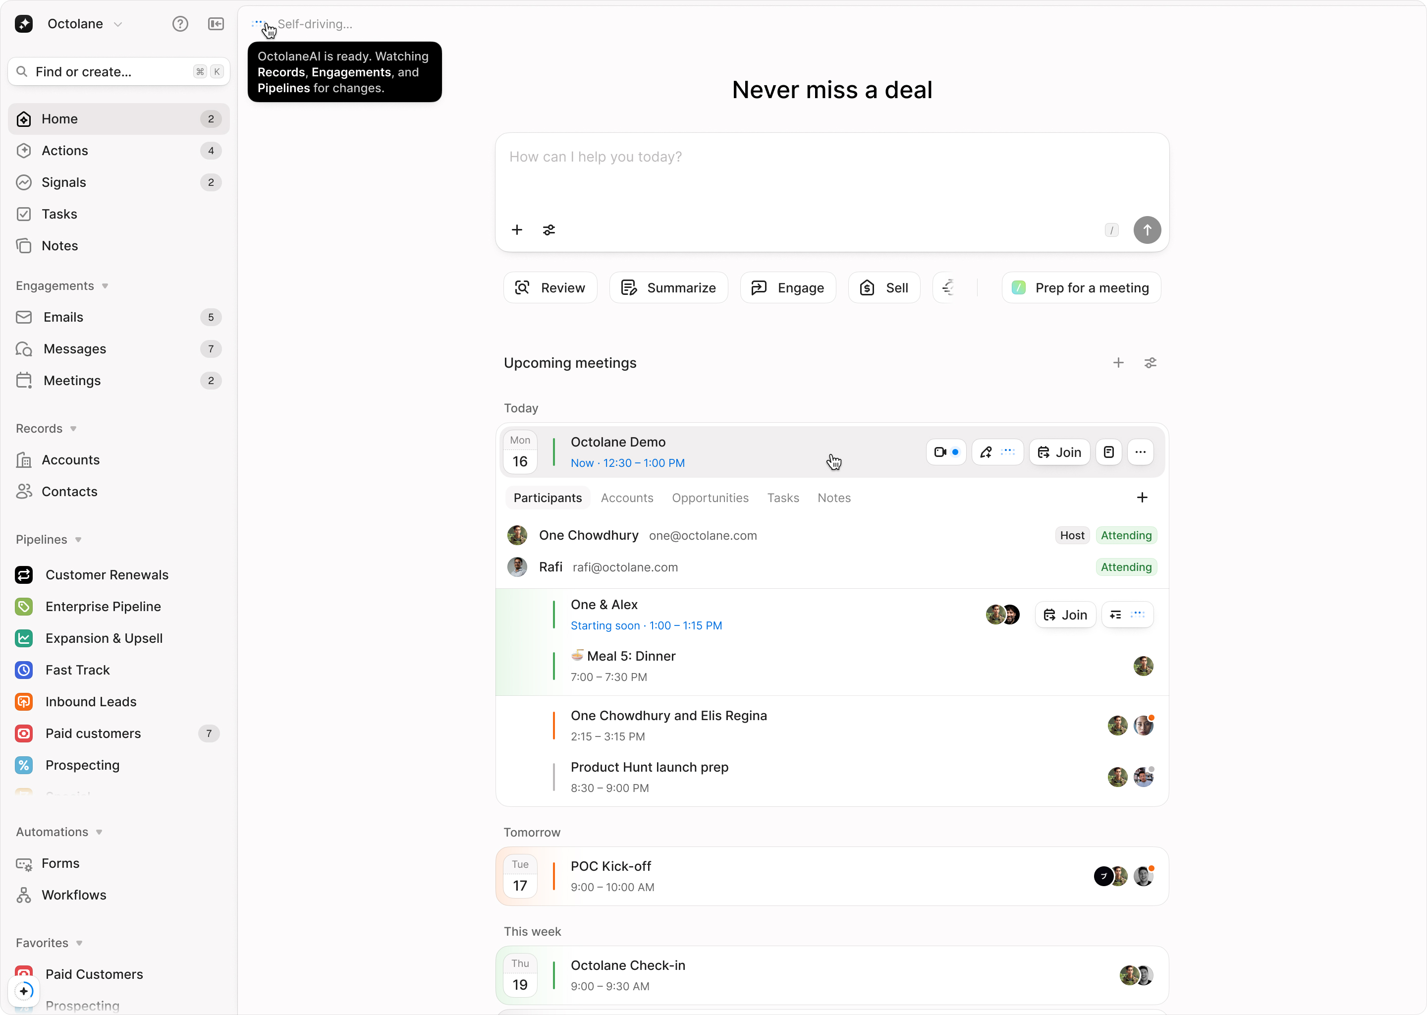Open filters icon beside Upcoming meetings
The width and height of the screenshot is (1427, 1015).
point(1151,362)
